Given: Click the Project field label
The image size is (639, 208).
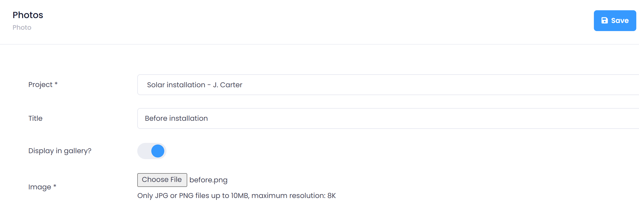Looking at the screenshot, I should (40, 85).
